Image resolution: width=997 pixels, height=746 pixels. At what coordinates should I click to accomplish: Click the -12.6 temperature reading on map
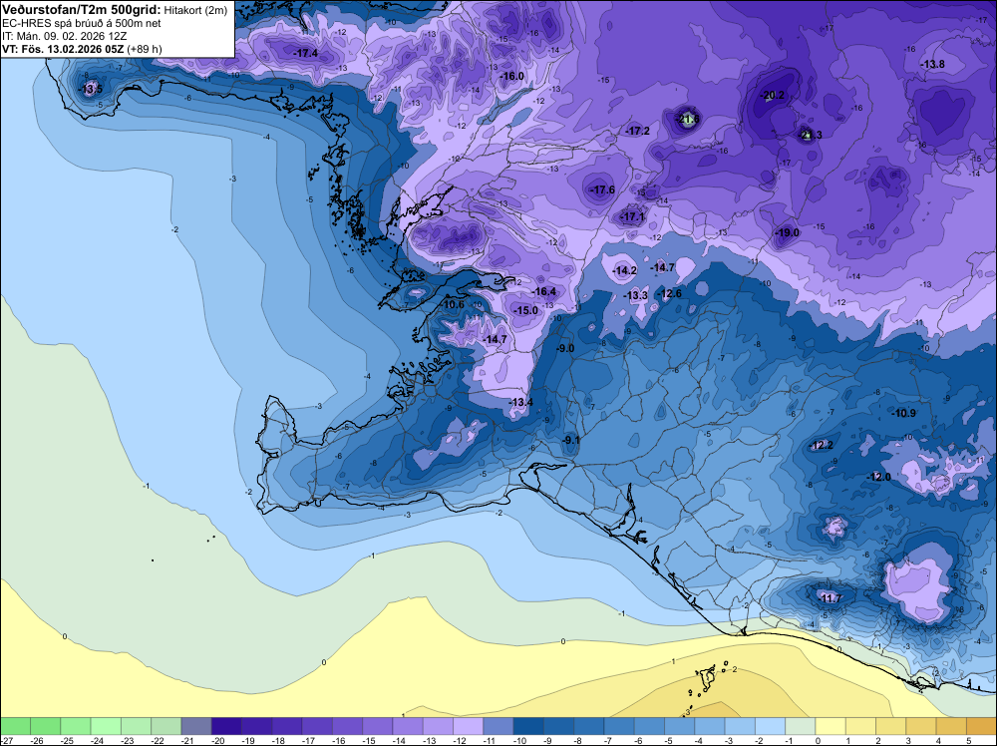[669, 293]
